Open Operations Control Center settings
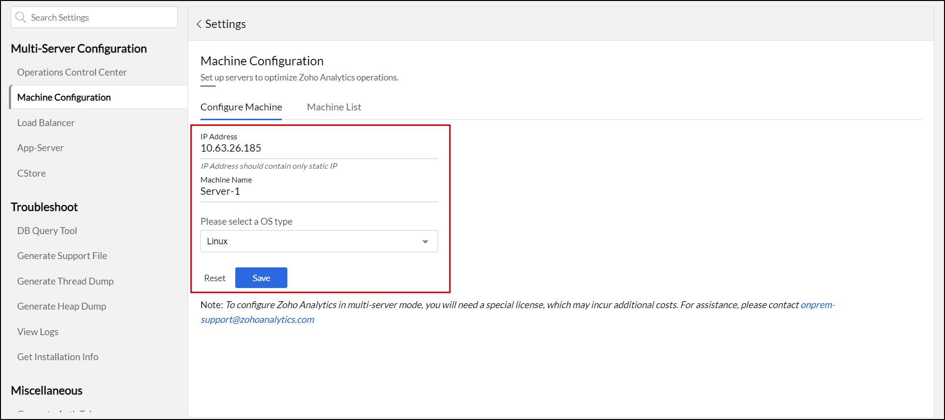 coord(72,72)
